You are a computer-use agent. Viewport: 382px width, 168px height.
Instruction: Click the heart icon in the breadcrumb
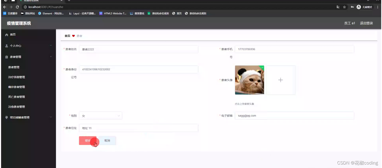click(74, 36)
